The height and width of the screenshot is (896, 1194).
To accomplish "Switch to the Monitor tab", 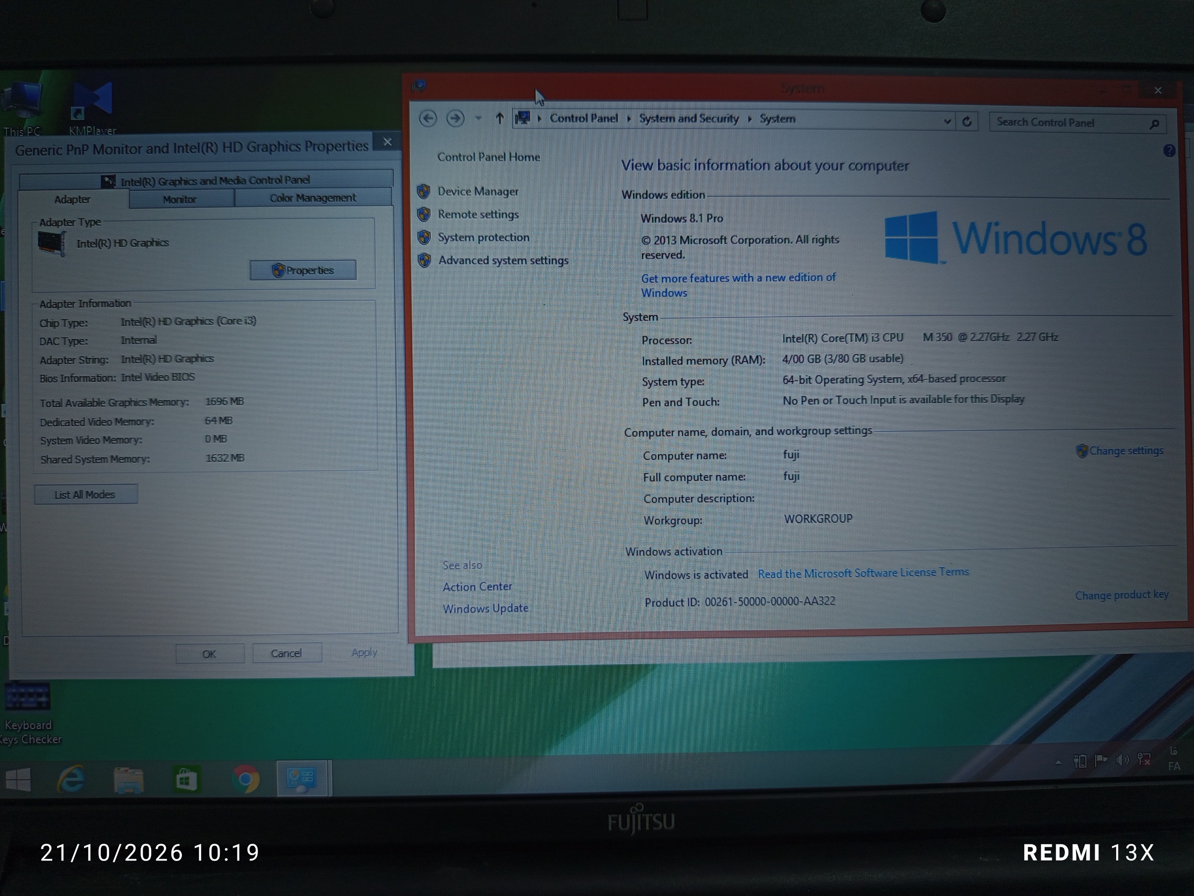I will click(x=180, y=199).
